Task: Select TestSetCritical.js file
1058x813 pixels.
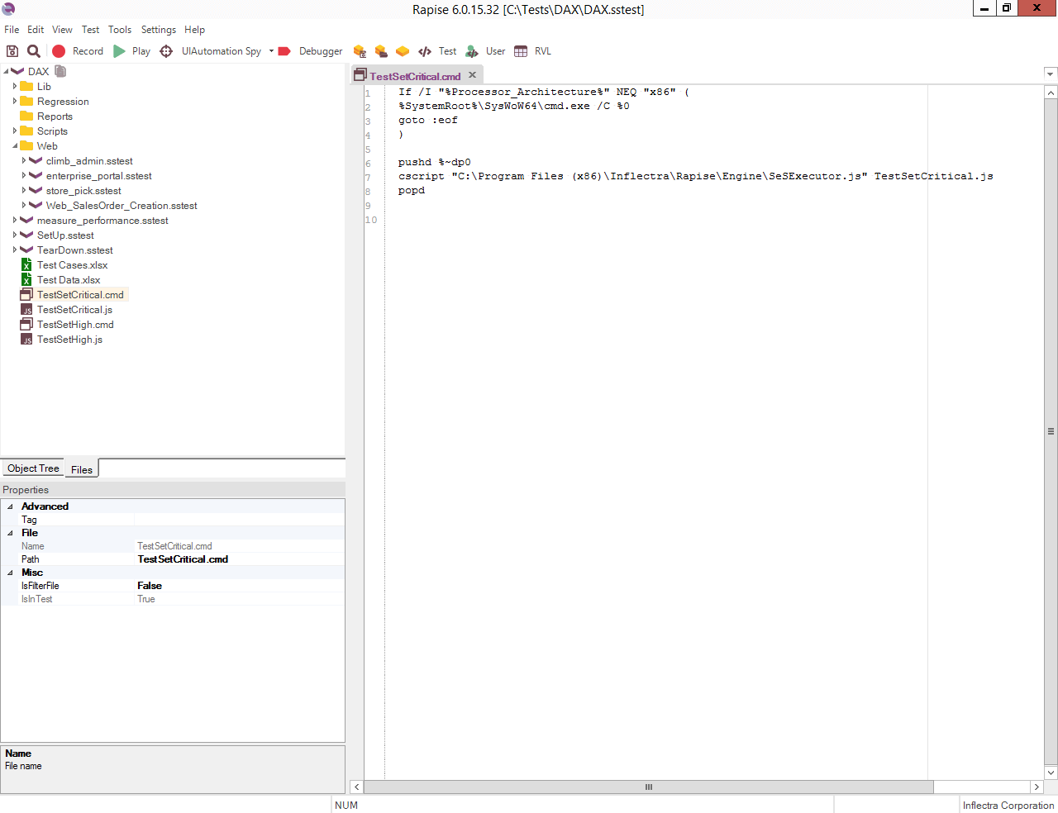Action: (x=74, y=310)
